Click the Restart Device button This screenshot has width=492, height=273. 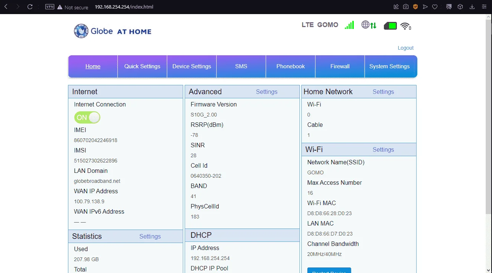click(329, 270)
